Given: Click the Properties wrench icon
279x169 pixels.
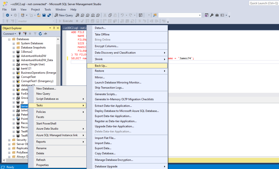Looking at the screenshot, I should pyautogui.click(x=212, y=15).
